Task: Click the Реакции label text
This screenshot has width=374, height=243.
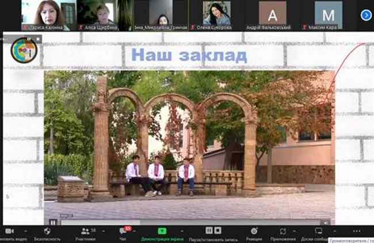Action: point(254,239)
